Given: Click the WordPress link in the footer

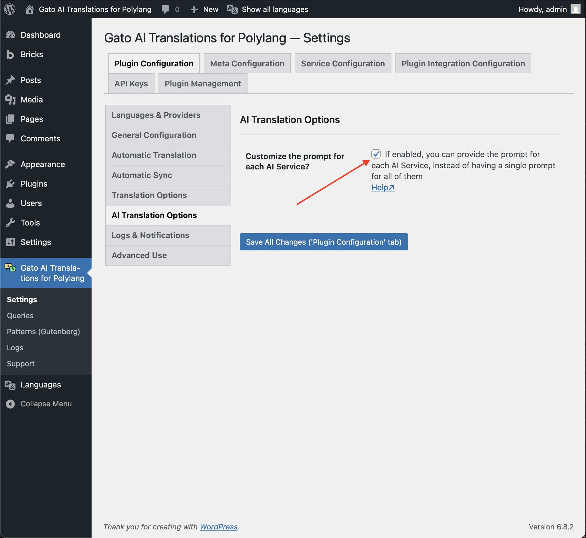Looking at the screenshot, I should pos(218,527).
